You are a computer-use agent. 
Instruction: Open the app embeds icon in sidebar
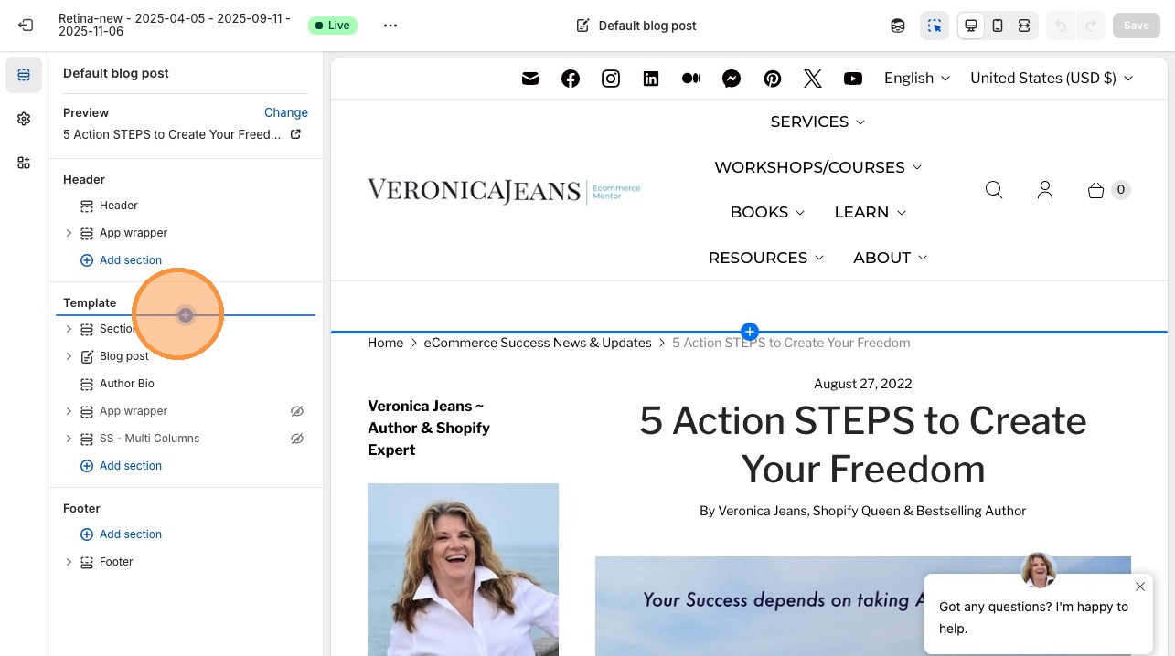pos(24,163)
